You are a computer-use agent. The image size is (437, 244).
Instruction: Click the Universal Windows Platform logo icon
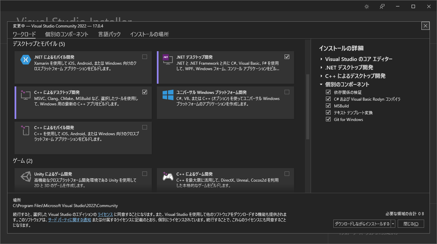(168, 95)
